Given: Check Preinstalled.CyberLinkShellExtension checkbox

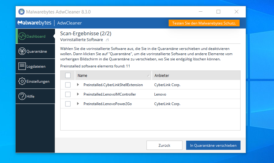Looking at the screenshot, I should click(68, 85).
